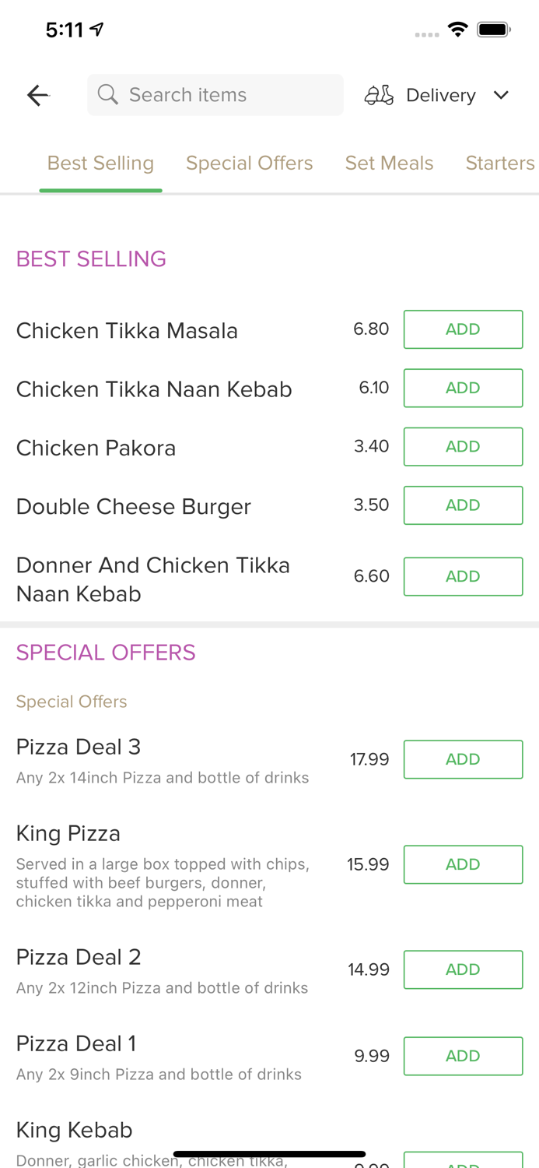Add Chicken Tikka Naan Kebab
Screen dimensions: 539x1168
pyautogui.click(x=463, y=388)
